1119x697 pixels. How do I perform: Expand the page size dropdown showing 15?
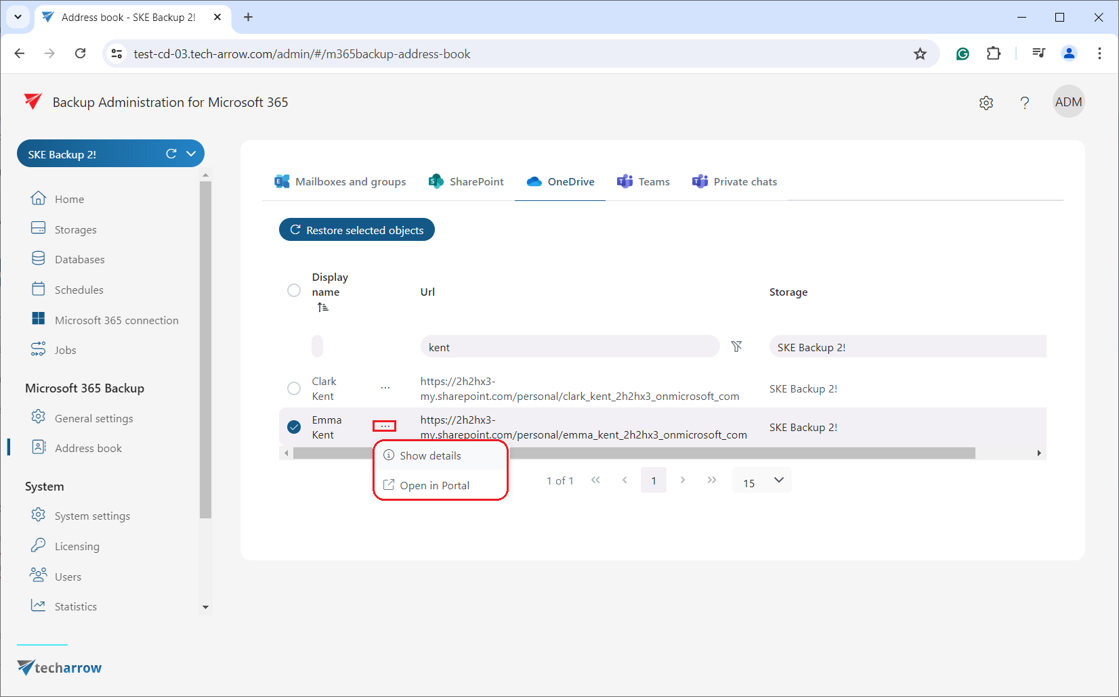762,481
